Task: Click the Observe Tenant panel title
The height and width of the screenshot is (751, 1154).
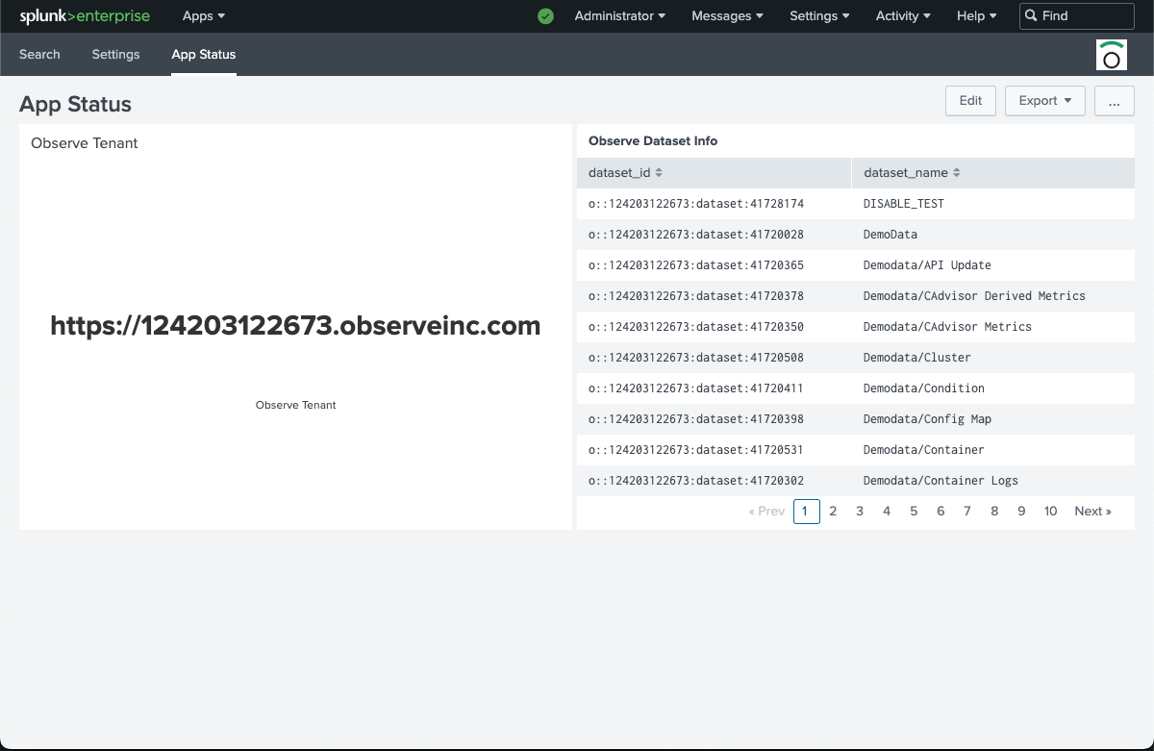Action: [x=85, y=143]
